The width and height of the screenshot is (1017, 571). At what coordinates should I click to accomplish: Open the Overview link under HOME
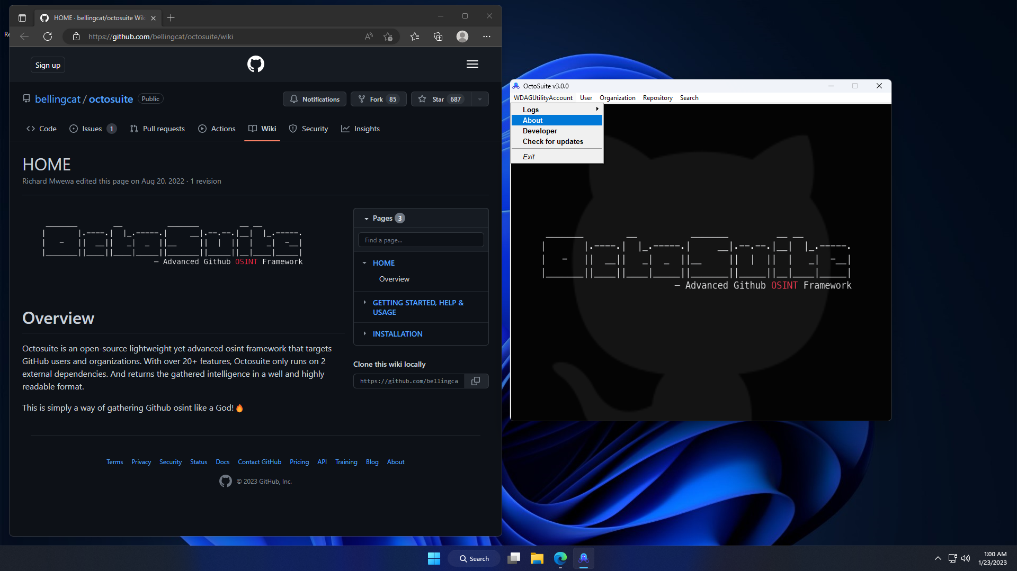(394, 279)
